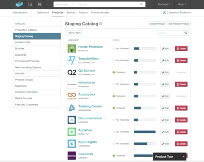The image size is (204, 162).
Task: Delete the Training Center product
Action: (181, 108)
